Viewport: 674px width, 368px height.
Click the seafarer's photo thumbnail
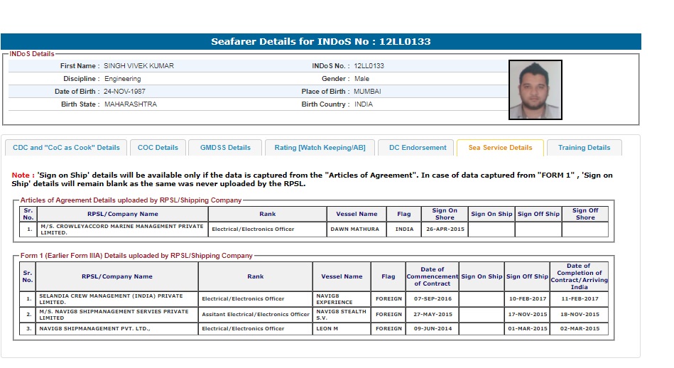[x=536, y=90]
